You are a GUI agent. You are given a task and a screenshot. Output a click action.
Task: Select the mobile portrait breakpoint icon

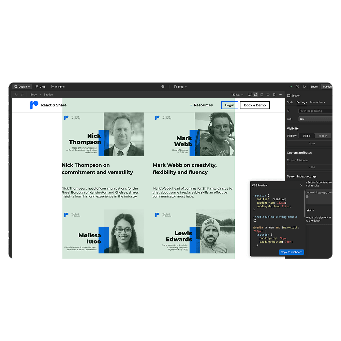pos(273,94)
